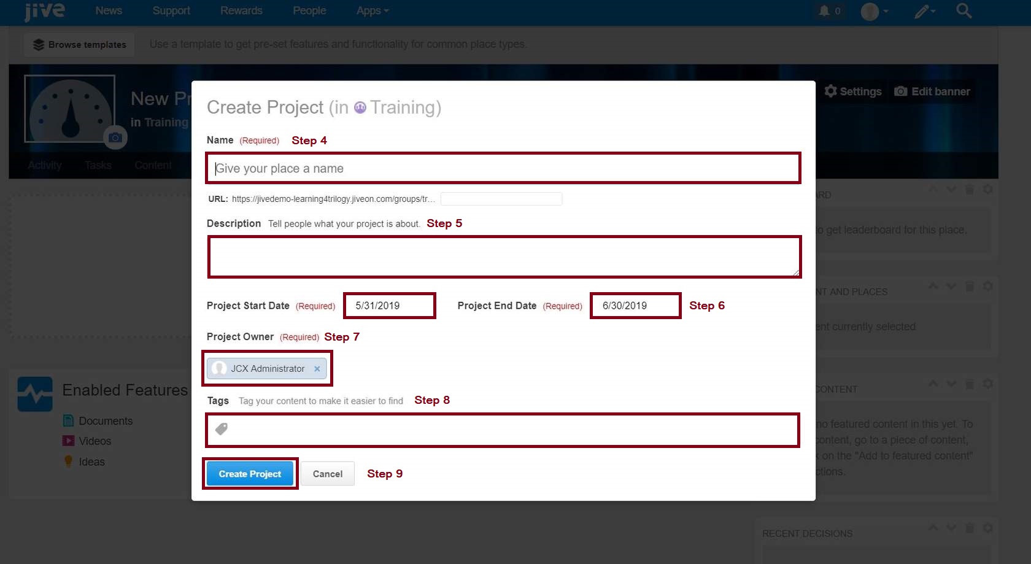
Task: Click the Edit banner camera button
Action: (x=932, y=91)
